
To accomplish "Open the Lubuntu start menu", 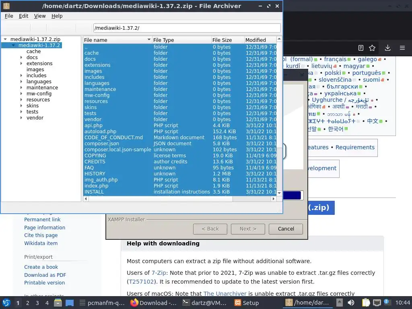I will pyautogui.click(x=6, y=303).
